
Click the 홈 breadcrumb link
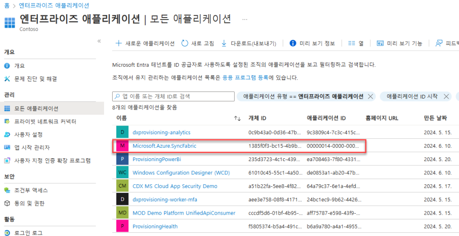click(7, 5)
